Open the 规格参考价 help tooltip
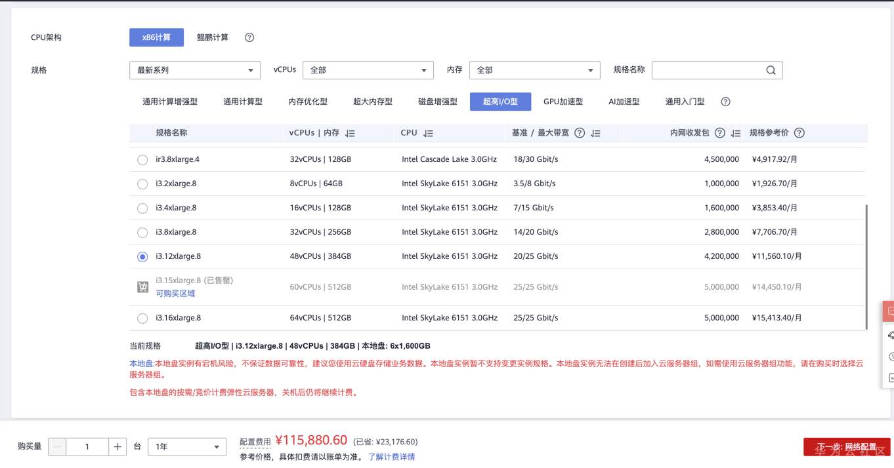Screen dimensions: 894x468 [799, 132]
